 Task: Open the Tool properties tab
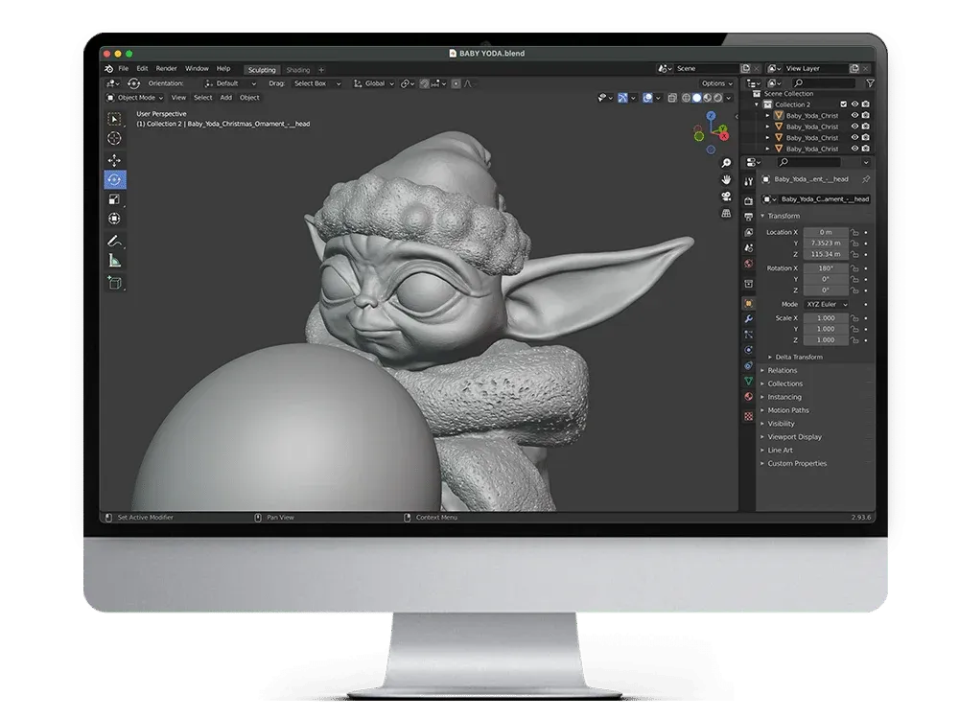tap(749, 181)
